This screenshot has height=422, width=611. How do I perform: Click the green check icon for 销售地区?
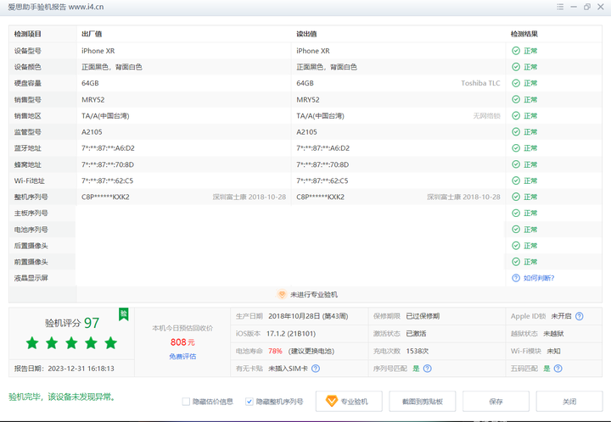click(x=516, y=115)
